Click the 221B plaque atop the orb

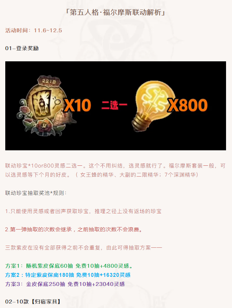coord(49,81)
